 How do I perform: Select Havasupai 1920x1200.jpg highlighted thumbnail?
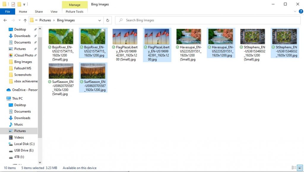point(221,36)
